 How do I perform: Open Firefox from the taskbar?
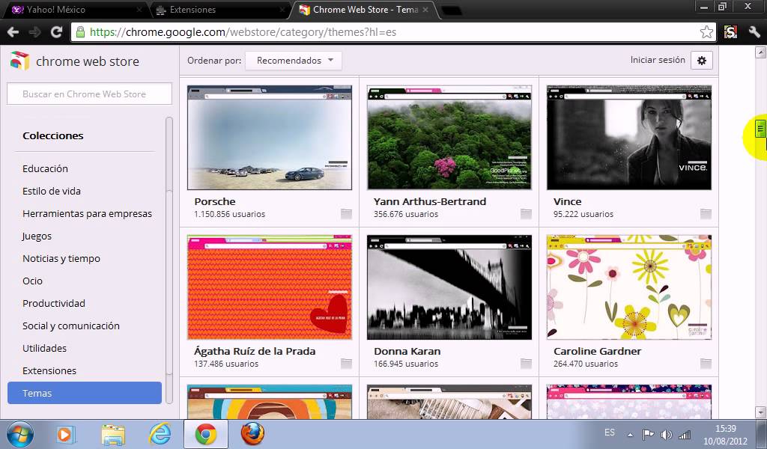coord(252,434)
